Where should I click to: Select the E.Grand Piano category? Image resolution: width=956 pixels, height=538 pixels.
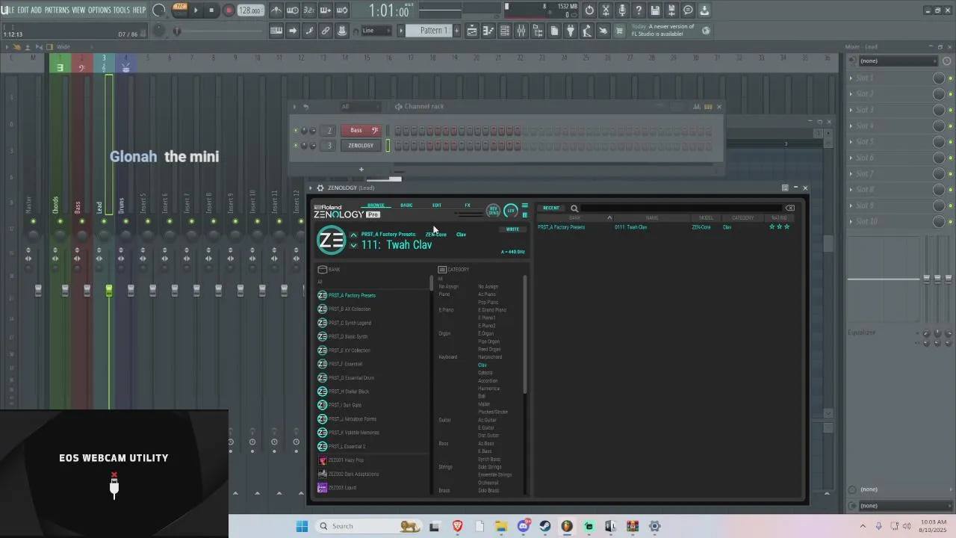(x=492, y=310)
